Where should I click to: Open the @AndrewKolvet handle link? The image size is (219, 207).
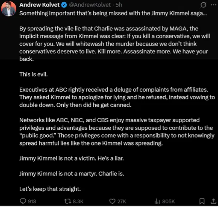90,5
